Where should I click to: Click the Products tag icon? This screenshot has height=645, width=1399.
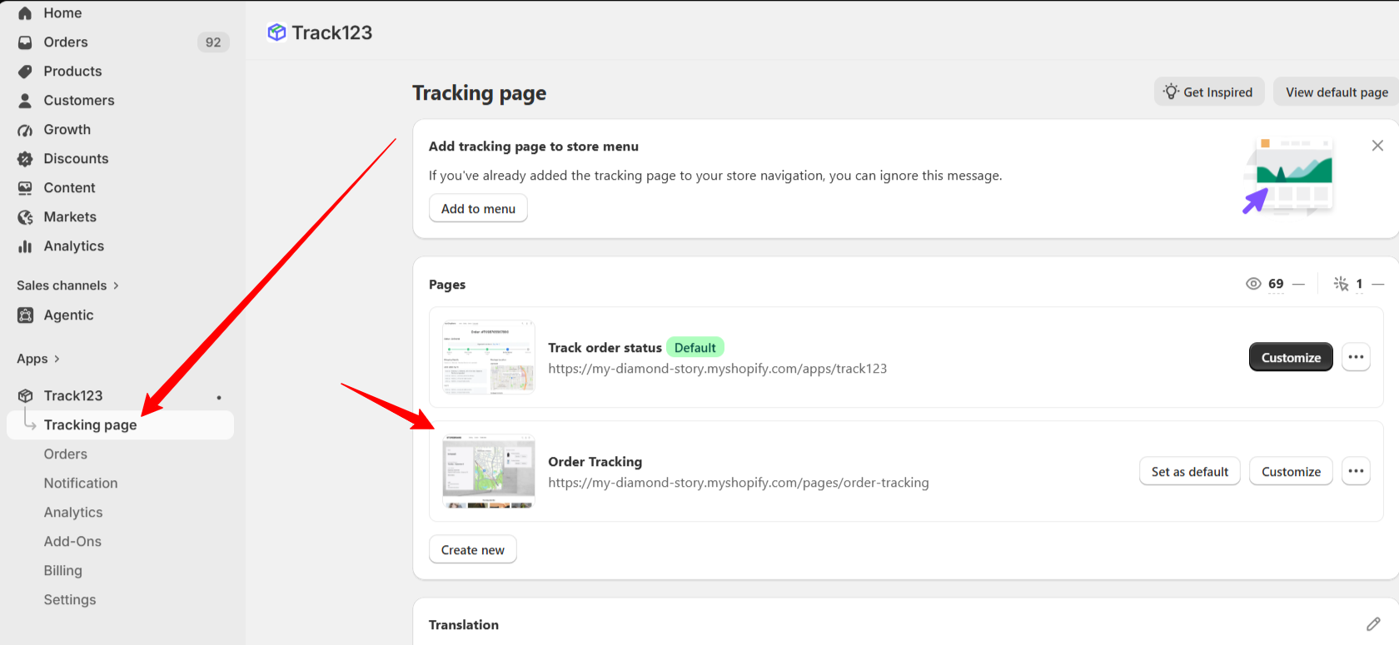[25, 72]
